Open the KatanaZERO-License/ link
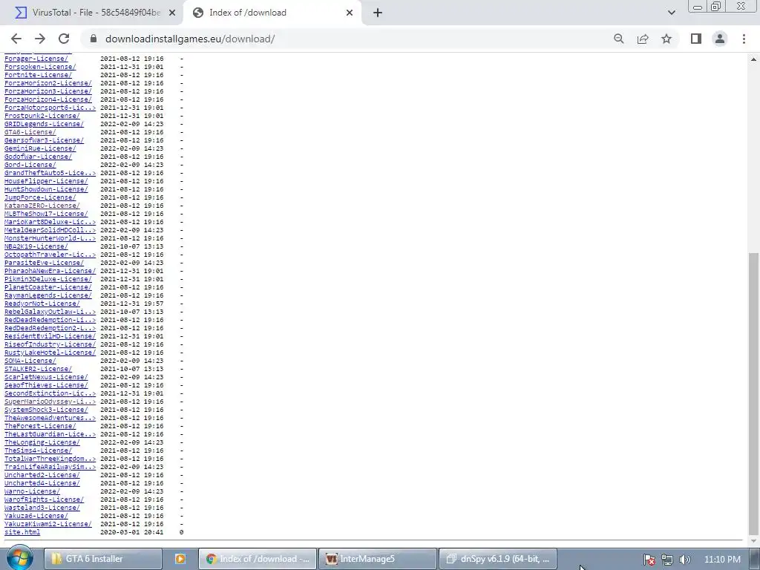The image size is (760, 570). pyautogui.click(x=42, y=206)
